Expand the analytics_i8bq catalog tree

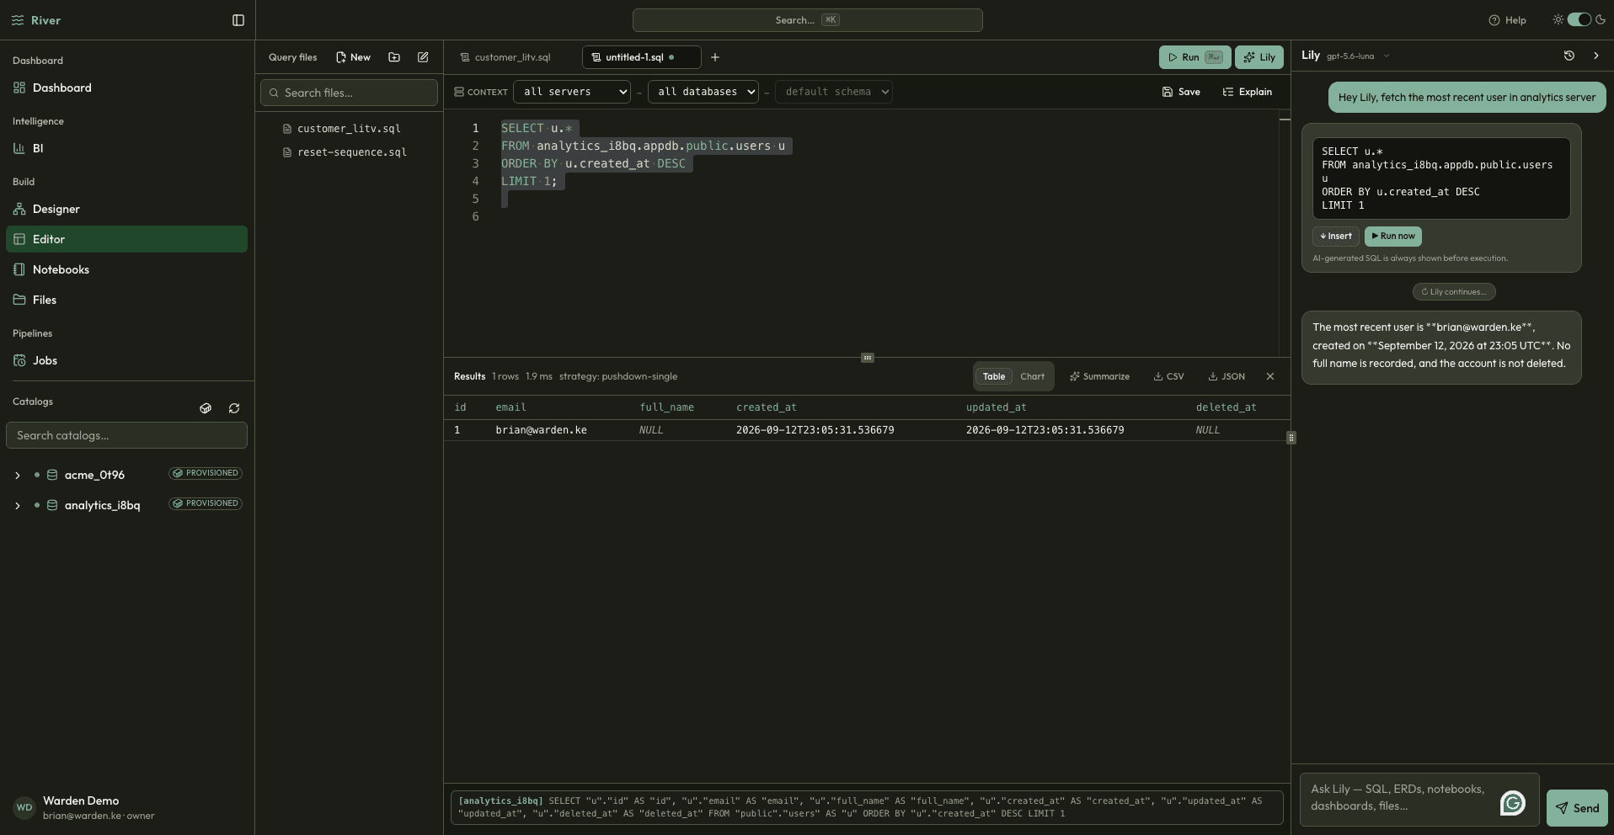(17, 506)
